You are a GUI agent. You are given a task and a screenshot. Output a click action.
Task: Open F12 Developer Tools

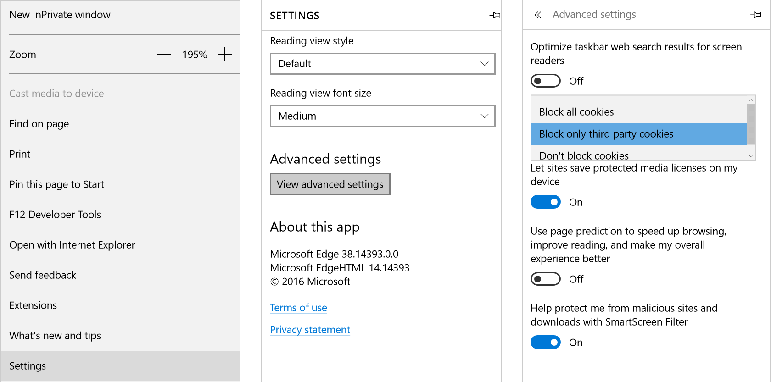point(120,215)
